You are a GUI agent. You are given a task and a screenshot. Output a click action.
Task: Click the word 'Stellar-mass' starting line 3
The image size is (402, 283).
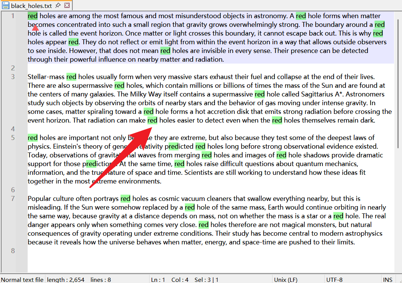point(46,77)
